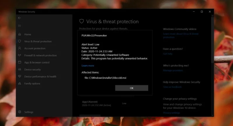Open Home in sidebar
The height and width of the screenshot is (126, 233).
pyautogui.click(x=28, y=34)
